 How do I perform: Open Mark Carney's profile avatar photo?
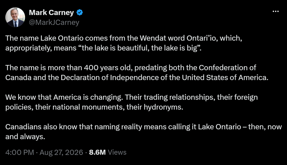15,17
